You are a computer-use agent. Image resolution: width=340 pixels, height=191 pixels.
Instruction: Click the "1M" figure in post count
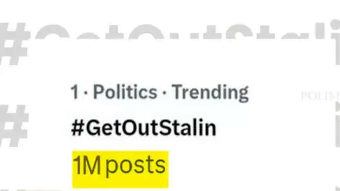[x=87, y=166]
